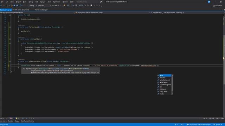Screen dimensions: 225x126
Task: Click the bookmark toolbar icon
Action: tap(91, 6)
